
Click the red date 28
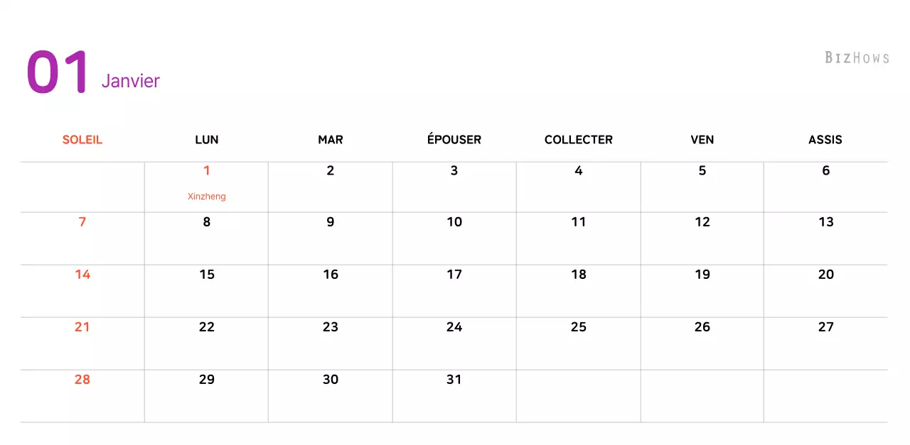[x=82, y=380]
